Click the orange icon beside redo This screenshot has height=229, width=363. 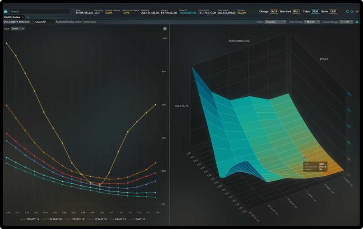tap(357, 12)
